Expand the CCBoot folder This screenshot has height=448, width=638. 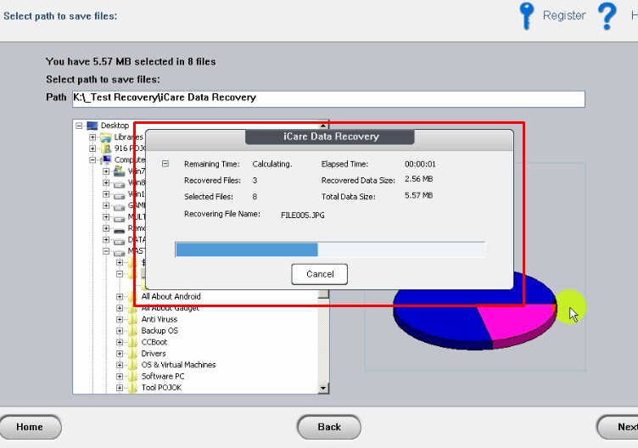click(x=120, y=342)
